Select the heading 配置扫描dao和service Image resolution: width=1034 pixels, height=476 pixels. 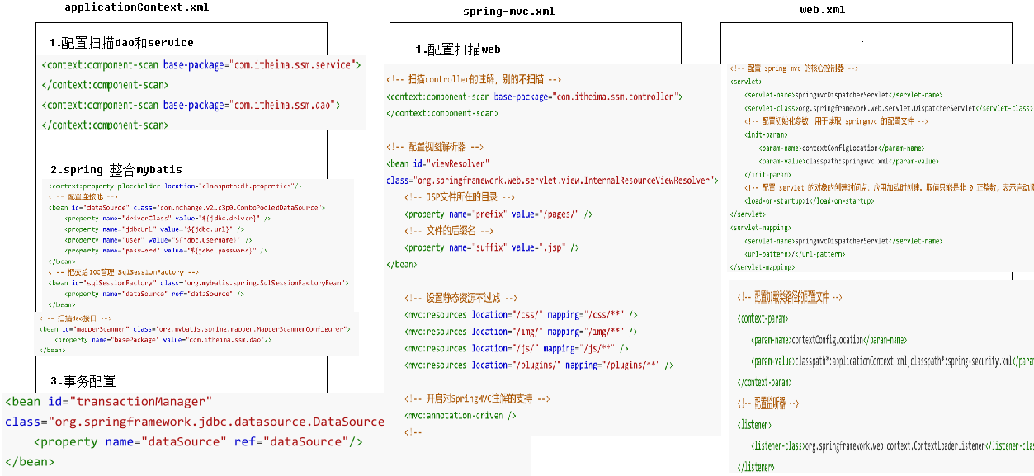[121, 43]
